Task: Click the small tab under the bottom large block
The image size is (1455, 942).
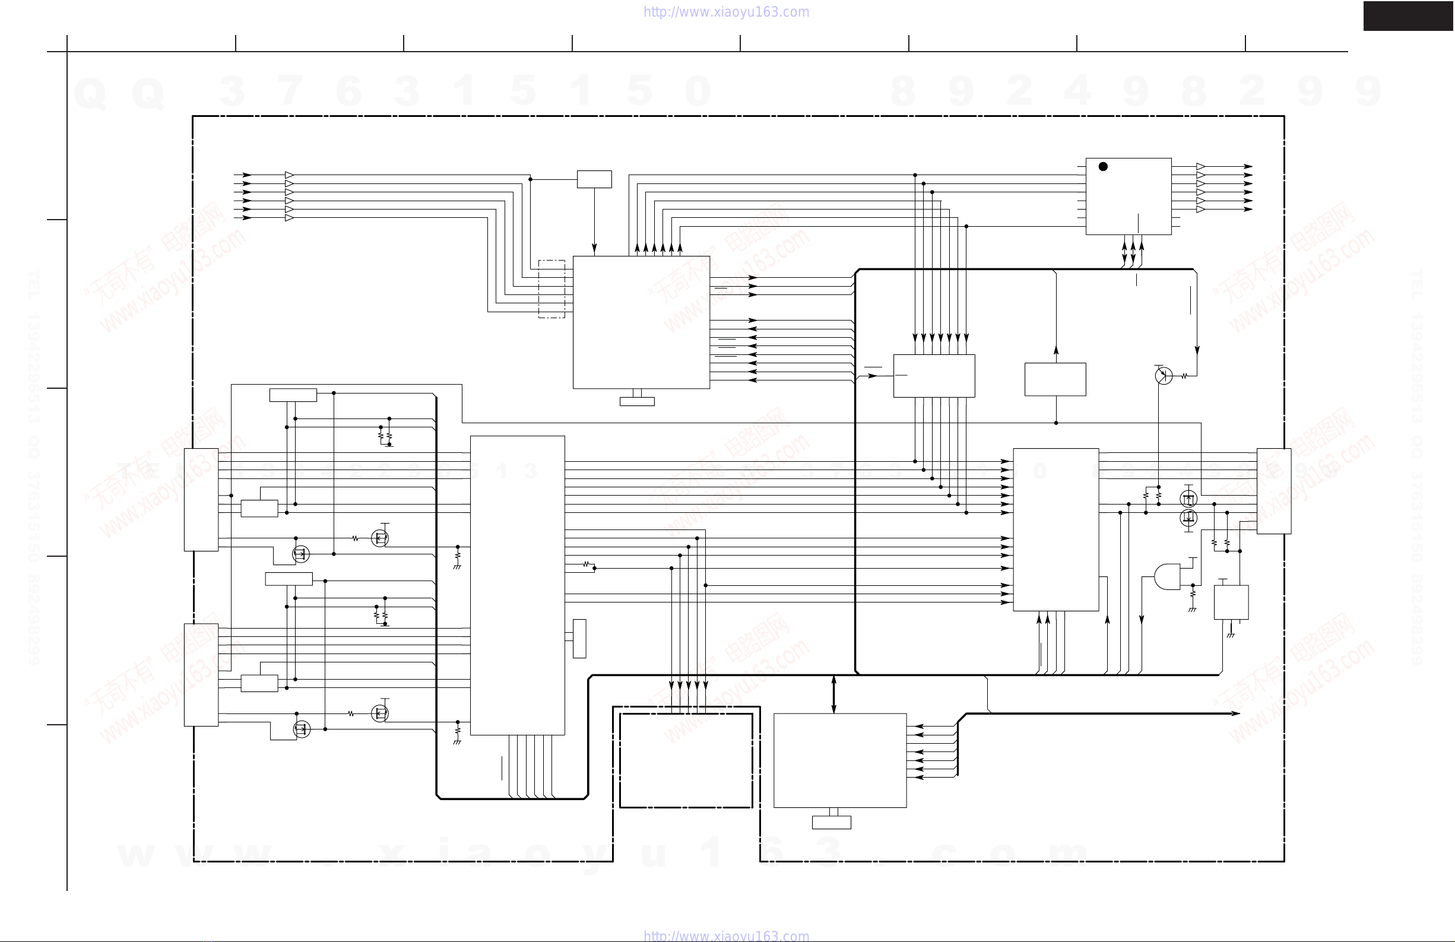Action: pyautogui.click(x=832, y=823)
